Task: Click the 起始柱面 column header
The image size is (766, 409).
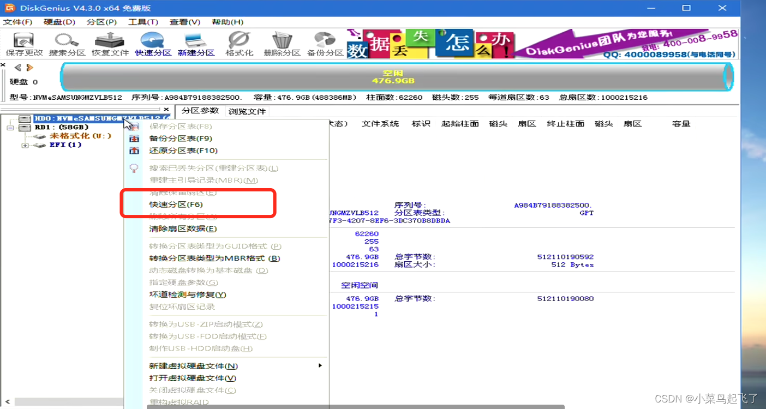Action: [x=460, y=124]
